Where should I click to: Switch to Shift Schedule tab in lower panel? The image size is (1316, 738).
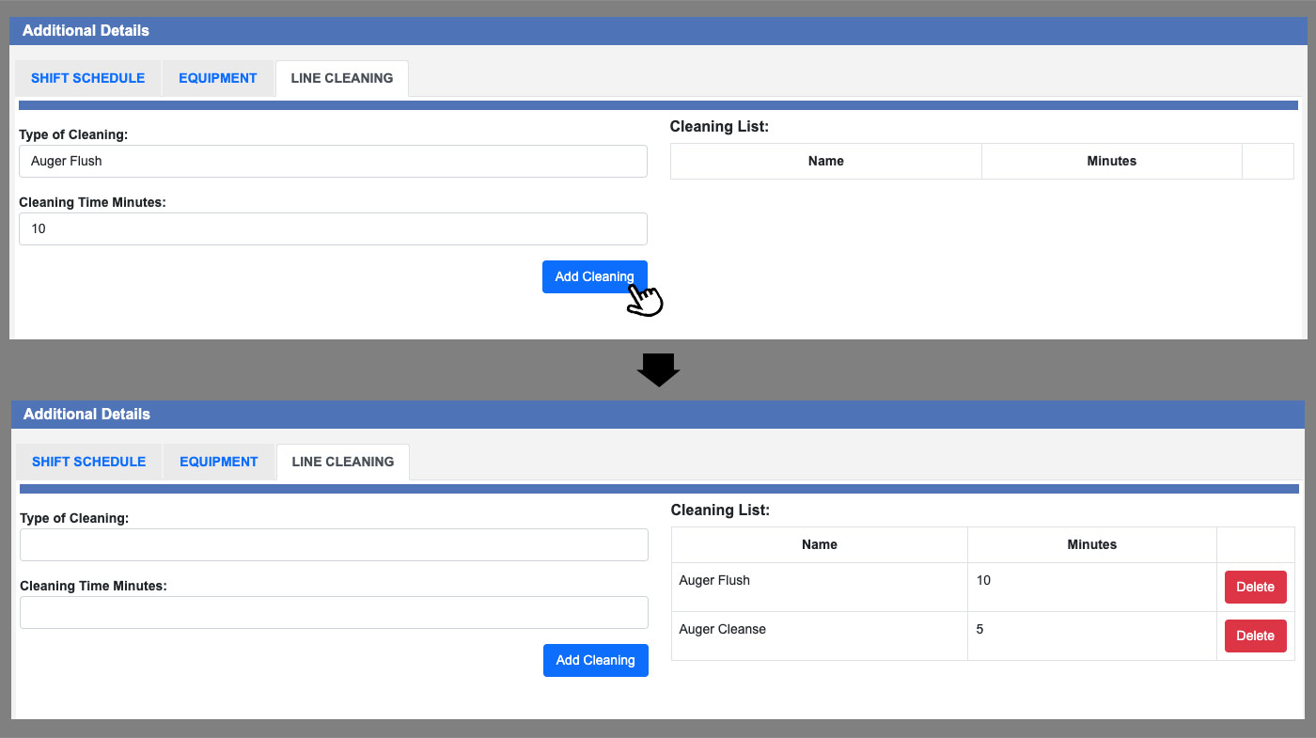point(88,462)
